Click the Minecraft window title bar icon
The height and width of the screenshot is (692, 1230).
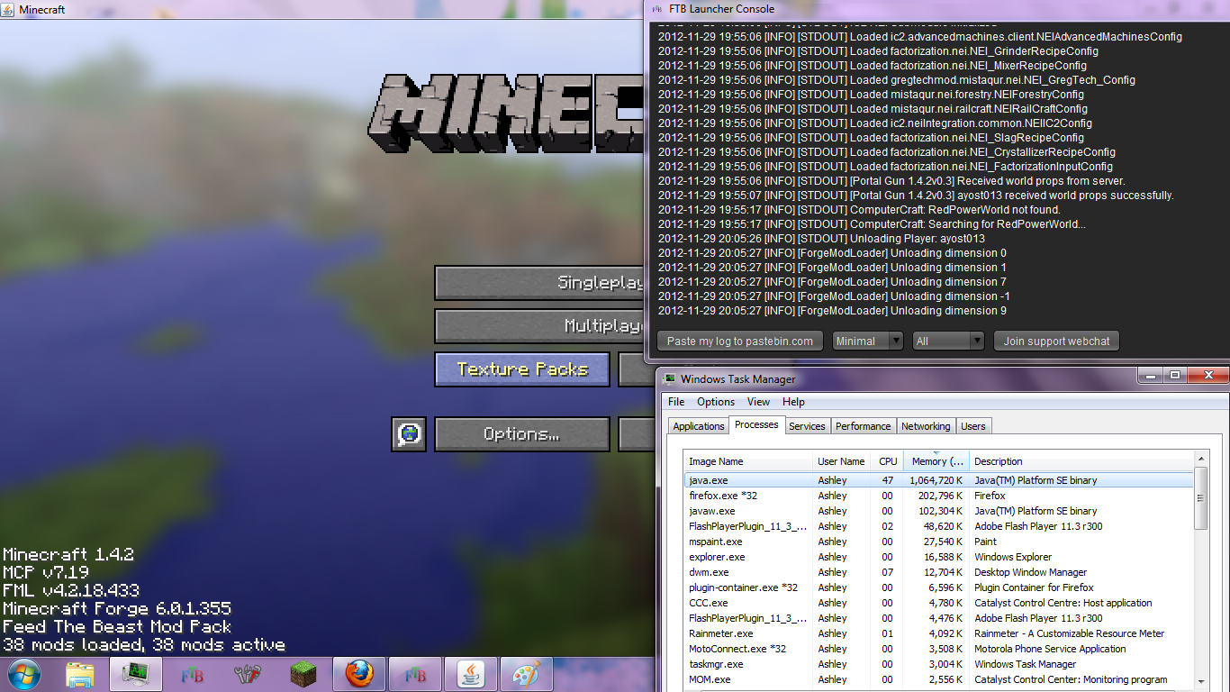(9, 9)
